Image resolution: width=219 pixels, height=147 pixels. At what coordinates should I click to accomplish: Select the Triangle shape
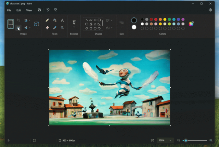tap(95, 24)
